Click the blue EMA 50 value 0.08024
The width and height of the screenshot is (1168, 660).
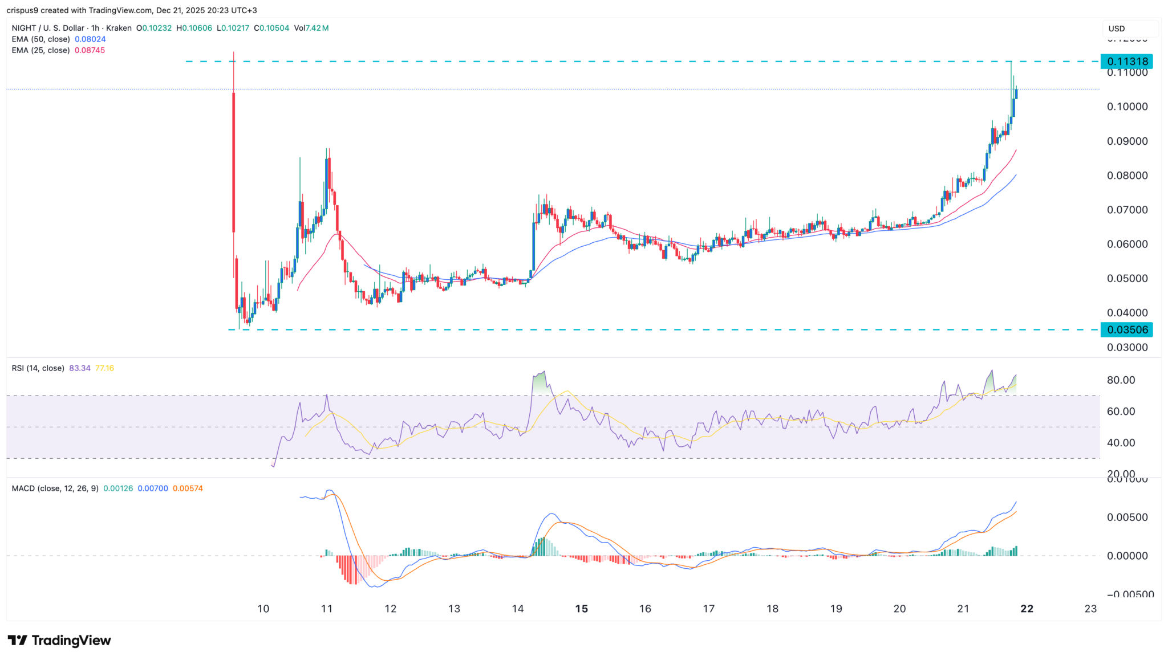click(90, 39)
